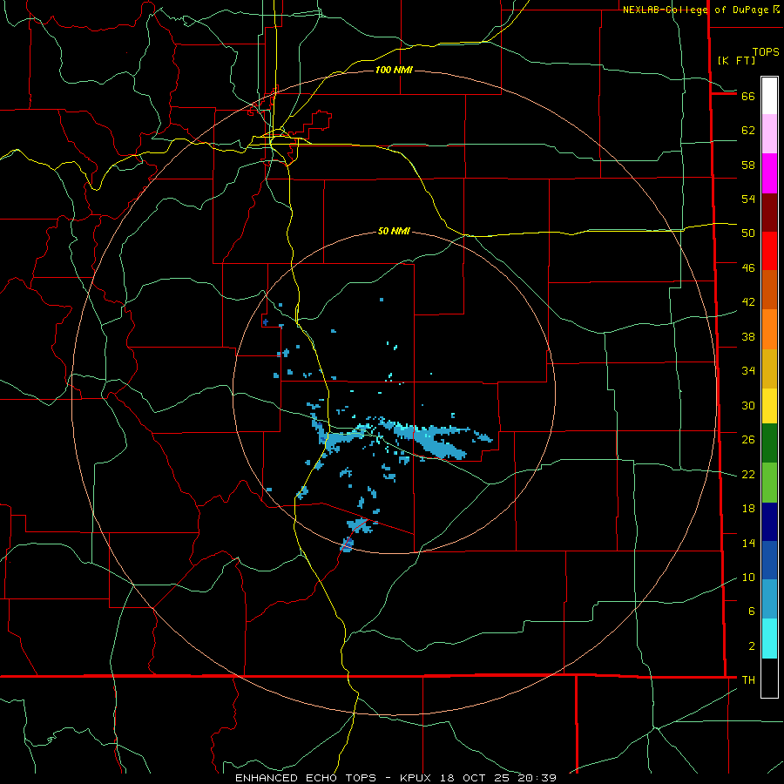784x784 pixels.
Task: Click the '14' legend value
Action: [748, 543]
